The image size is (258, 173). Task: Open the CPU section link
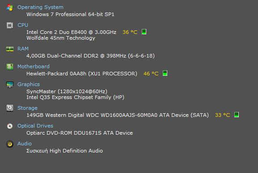point(23,25)
